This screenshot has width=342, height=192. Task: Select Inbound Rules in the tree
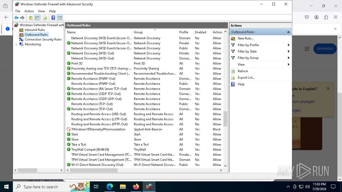pyautogui.click(x=35, y=30)
